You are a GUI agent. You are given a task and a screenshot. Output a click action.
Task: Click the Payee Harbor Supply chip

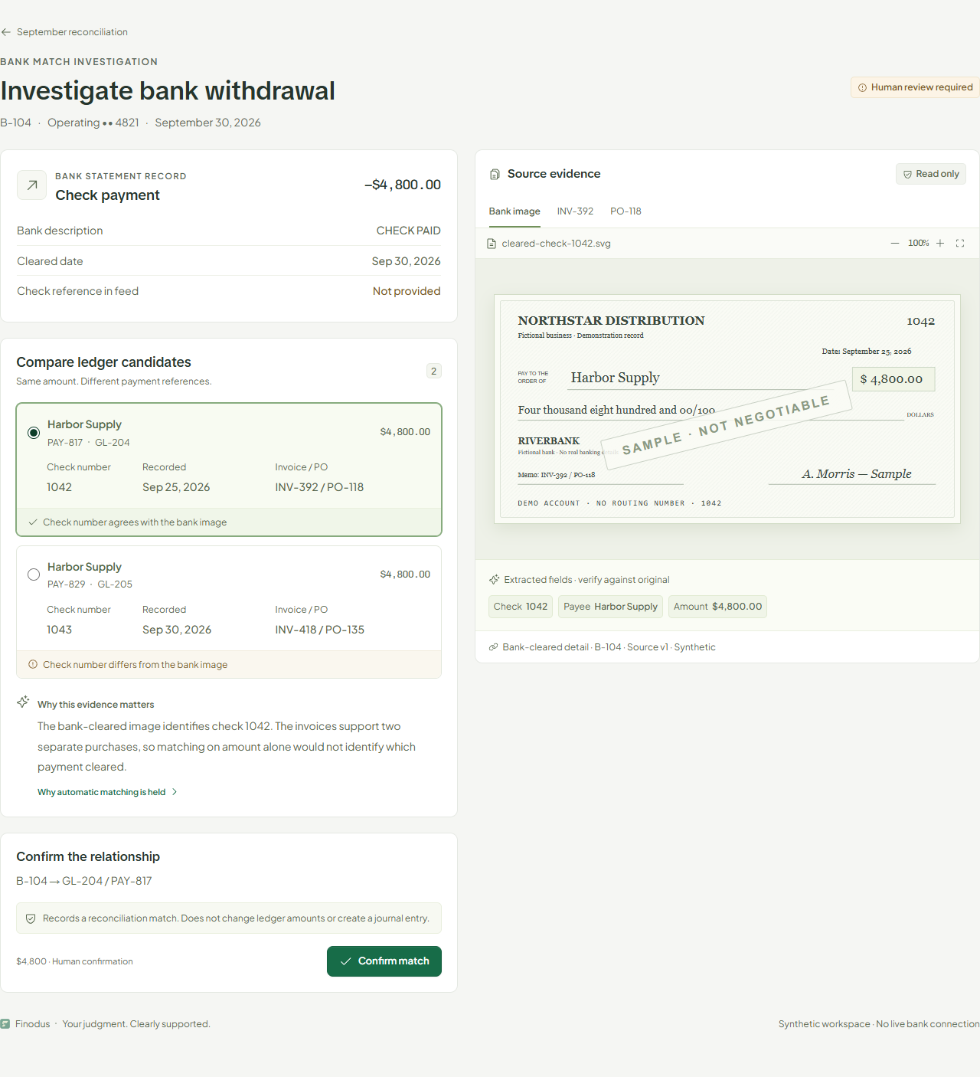[x=610, y=607]
